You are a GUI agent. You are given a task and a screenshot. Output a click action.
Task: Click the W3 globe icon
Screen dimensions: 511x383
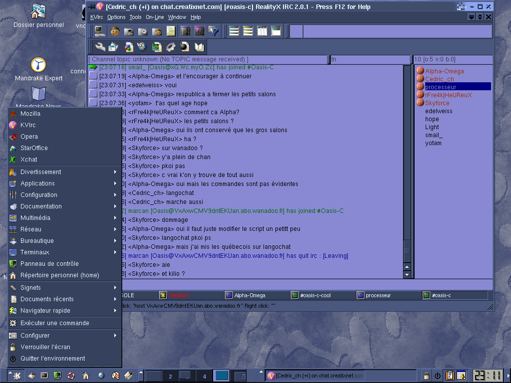pyautogui.click(x=142, y=47)
